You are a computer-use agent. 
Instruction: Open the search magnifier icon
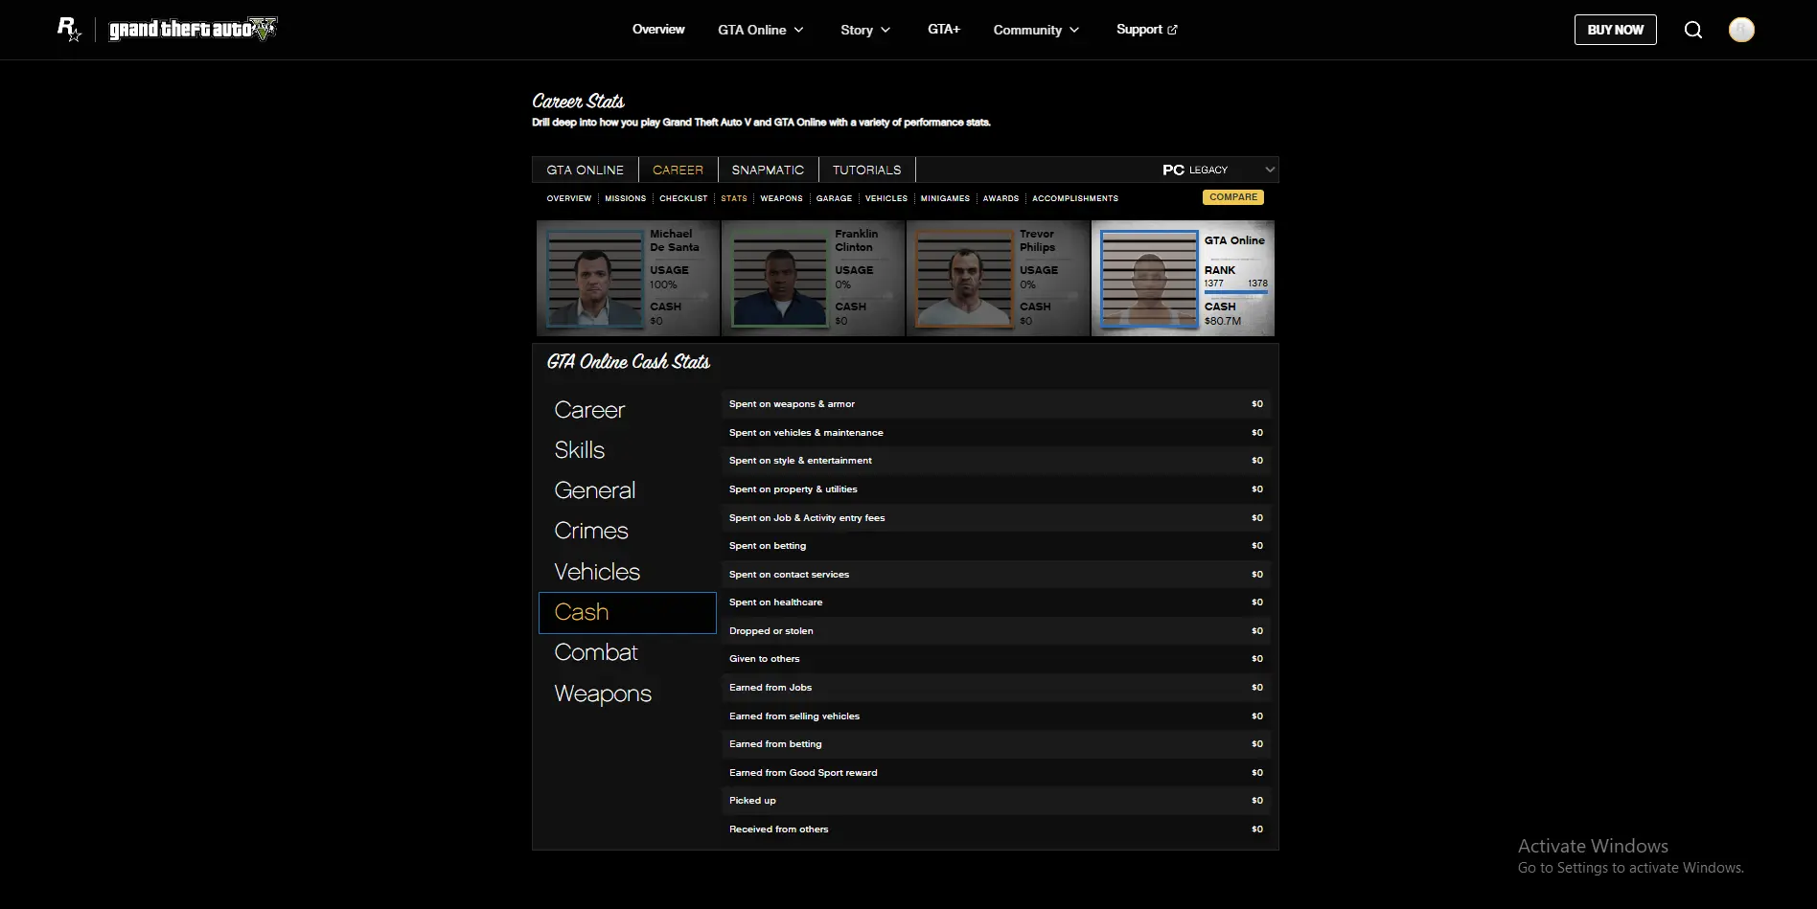click(1693, 30)
